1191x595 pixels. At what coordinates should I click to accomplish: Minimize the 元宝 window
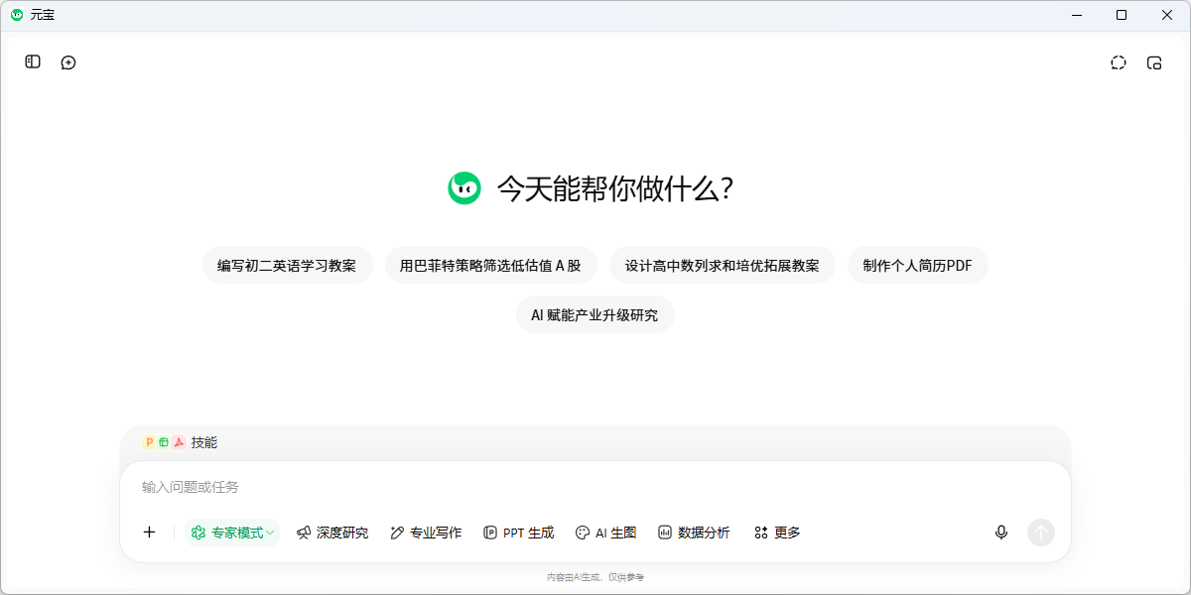pos(1076,15)
